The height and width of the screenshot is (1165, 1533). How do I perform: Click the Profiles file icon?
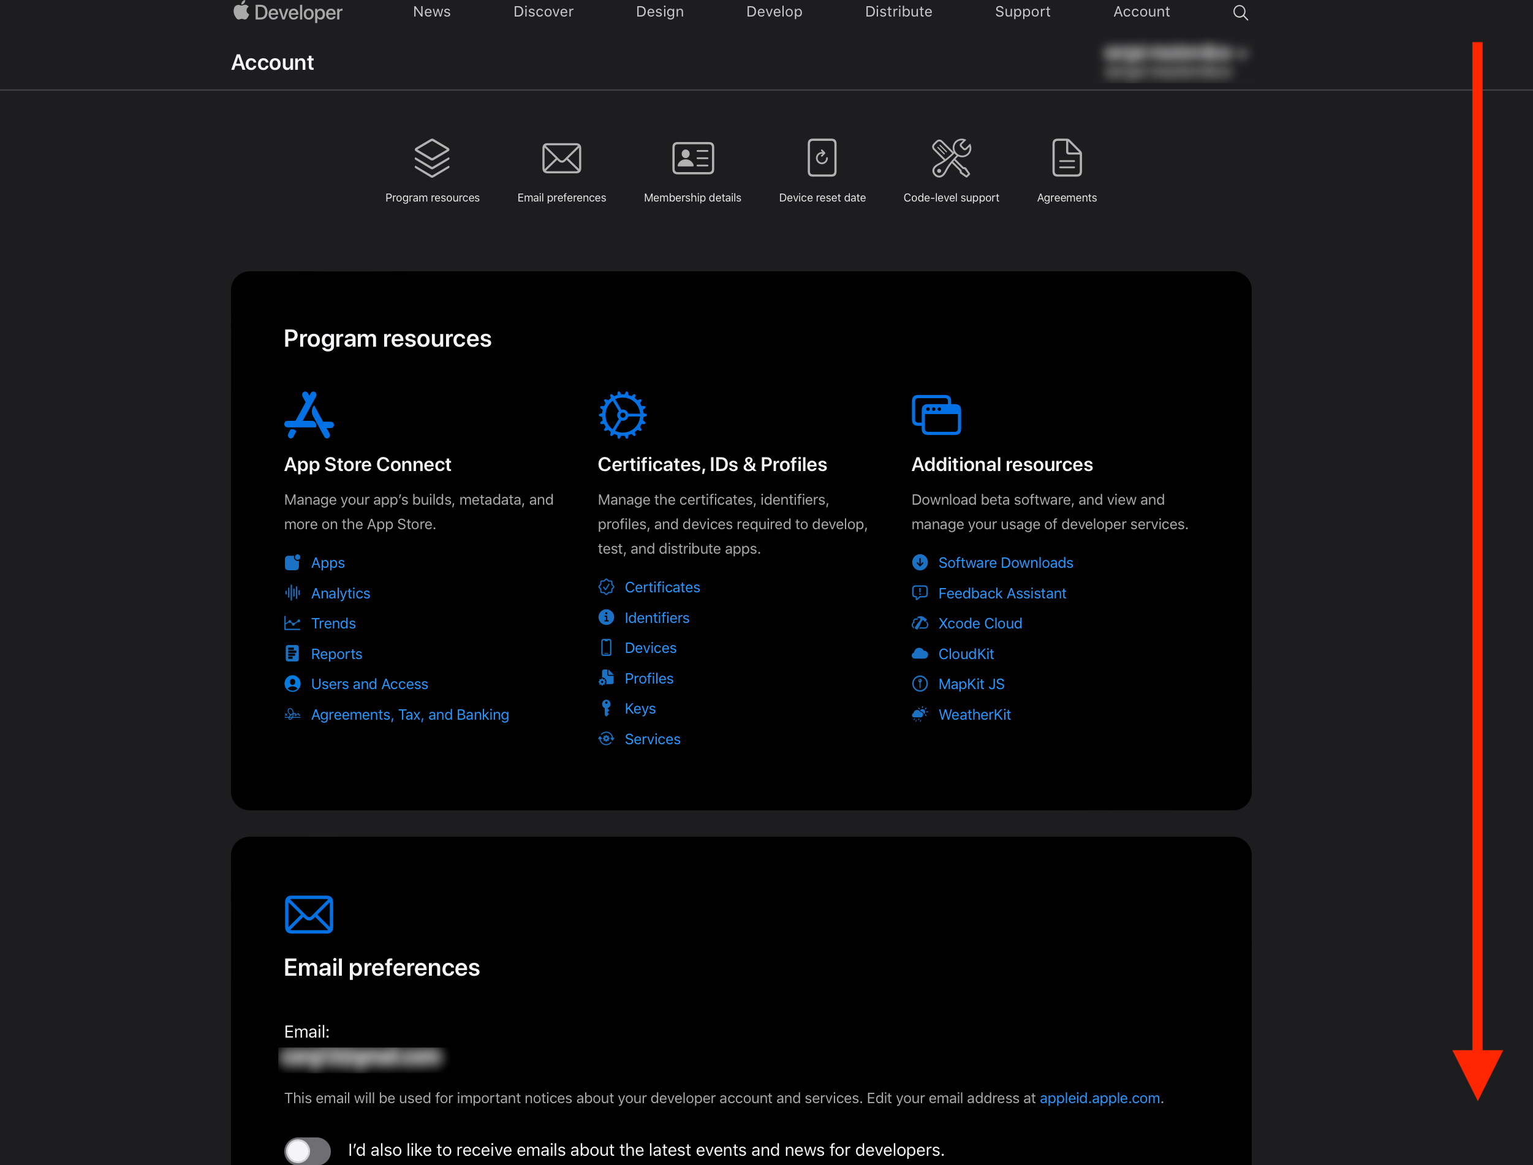[606, 678]
